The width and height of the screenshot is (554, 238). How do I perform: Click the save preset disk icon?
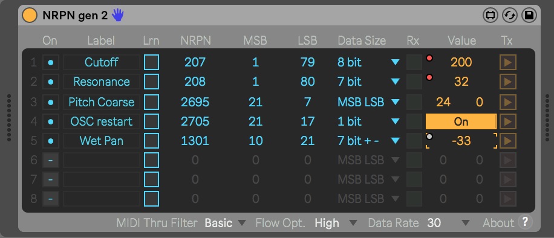click(x=529, y=15)
